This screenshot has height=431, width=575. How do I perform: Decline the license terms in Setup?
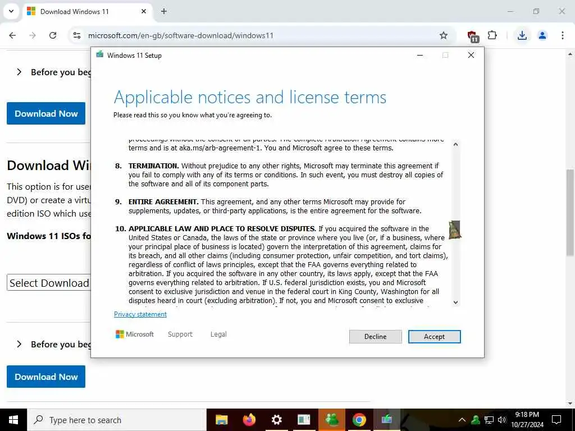(x=375, y=337)
